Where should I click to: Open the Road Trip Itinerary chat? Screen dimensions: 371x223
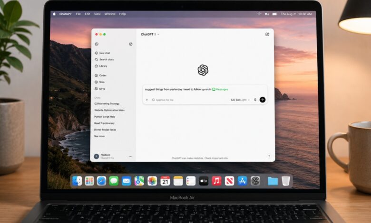[104, 123]
